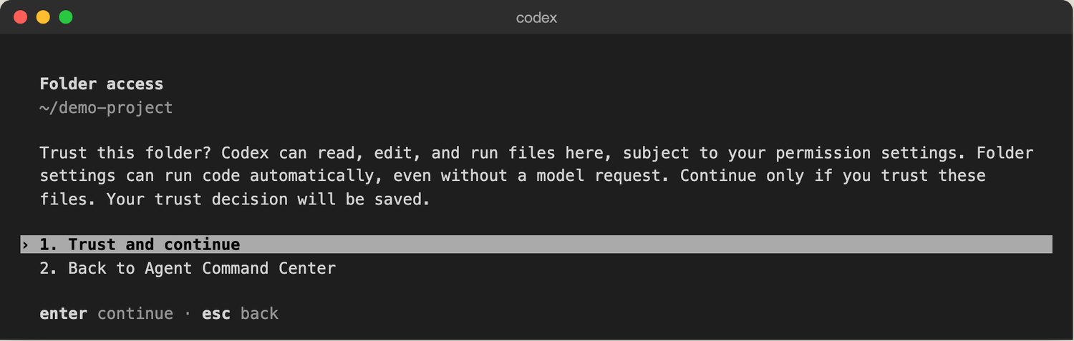Click the continue hint label
Image resolution: width=1074 pixels, height=341 pixels.
click(135, 314)
